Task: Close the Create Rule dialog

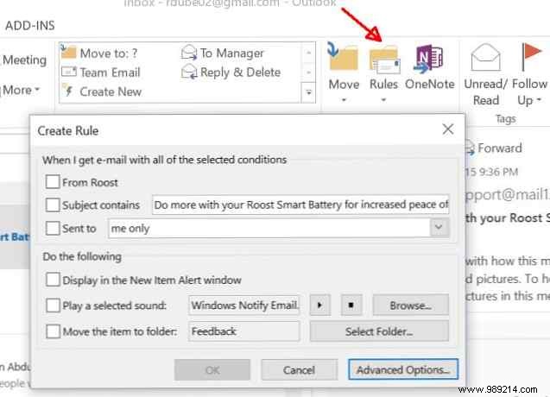Action: [448, 129]
